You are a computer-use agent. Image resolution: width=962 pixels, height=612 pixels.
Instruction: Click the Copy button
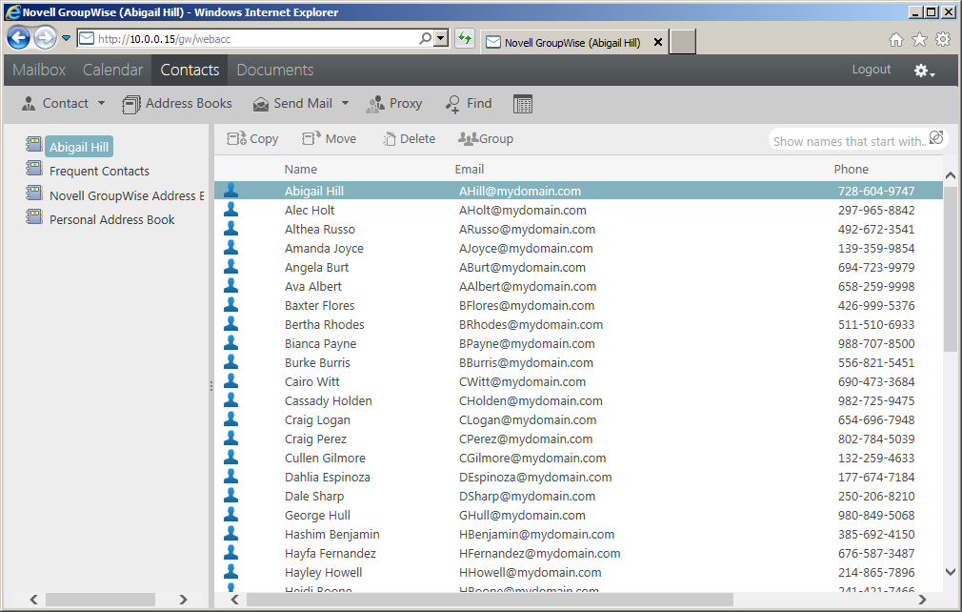(x=252, y=139)
